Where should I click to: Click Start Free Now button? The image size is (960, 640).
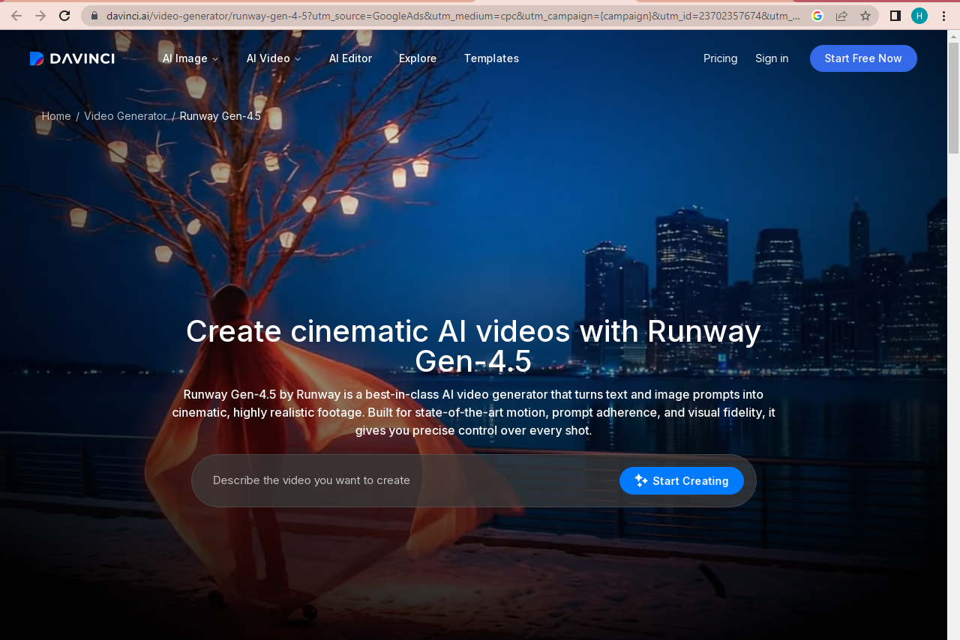click(x=863, y=58)
